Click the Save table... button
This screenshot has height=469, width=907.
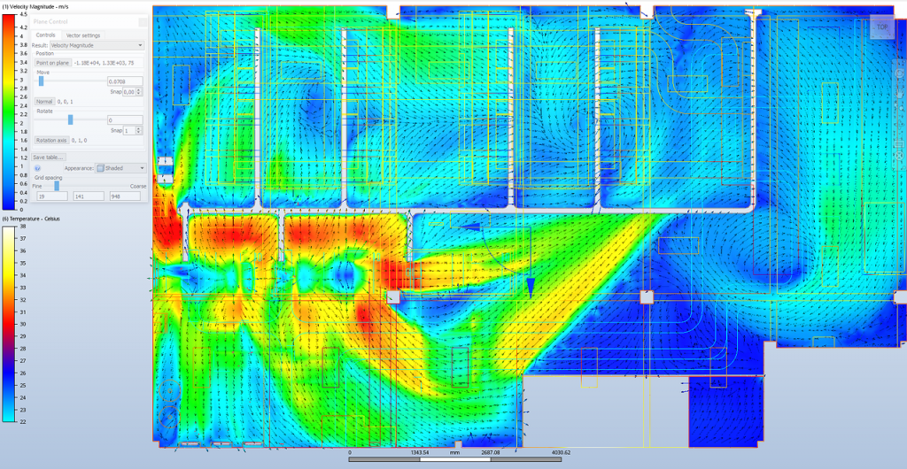click(x=49, y=158)
